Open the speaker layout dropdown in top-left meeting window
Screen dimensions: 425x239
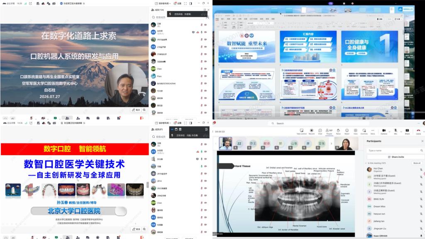click(163, 3)
